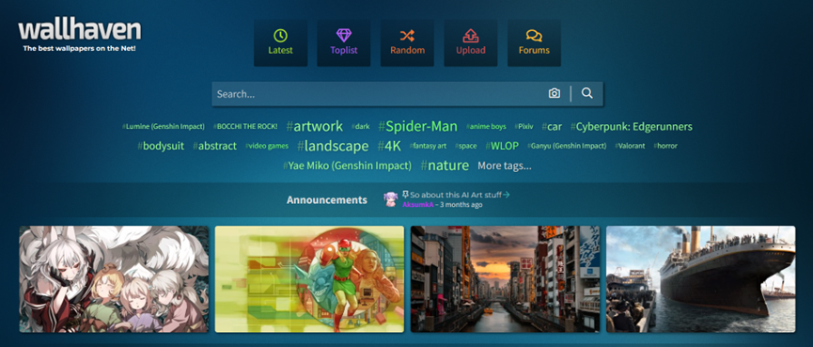
Task: Browse the #4K tag
Action: coord(389,146)
